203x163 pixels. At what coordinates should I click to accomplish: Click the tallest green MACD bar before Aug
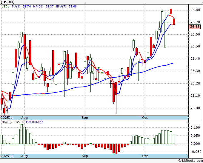[x=21, y=134]
